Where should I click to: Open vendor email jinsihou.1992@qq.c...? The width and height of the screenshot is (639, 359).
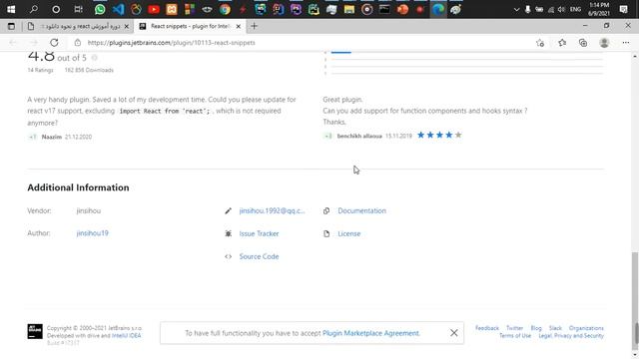[272, 210]
